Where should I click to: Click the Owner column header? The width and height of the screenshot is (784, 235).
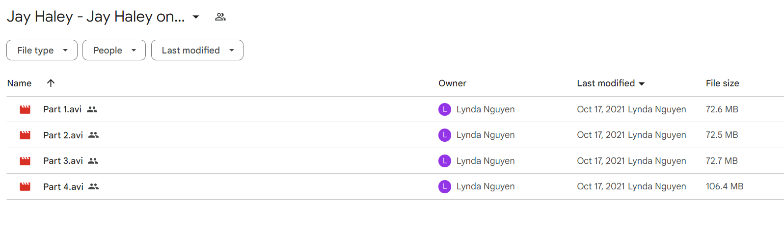tap(452, 83)
